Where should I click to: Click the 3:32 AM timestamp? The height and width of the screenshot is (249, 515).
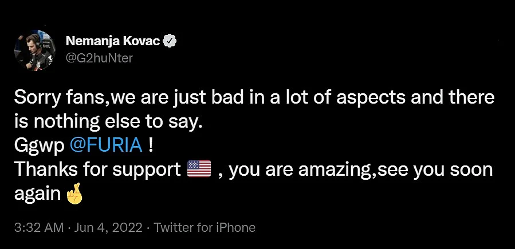pyautogui.click(x=39, y=227)
